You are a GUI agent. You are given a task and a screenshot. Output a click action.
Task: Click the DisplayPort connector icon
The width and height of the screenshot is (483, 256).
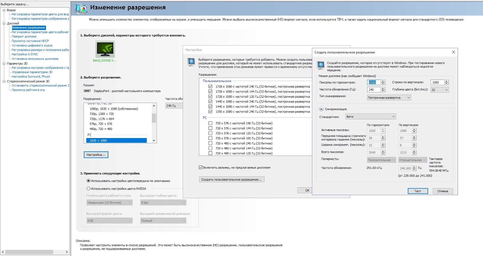[87, 91]
